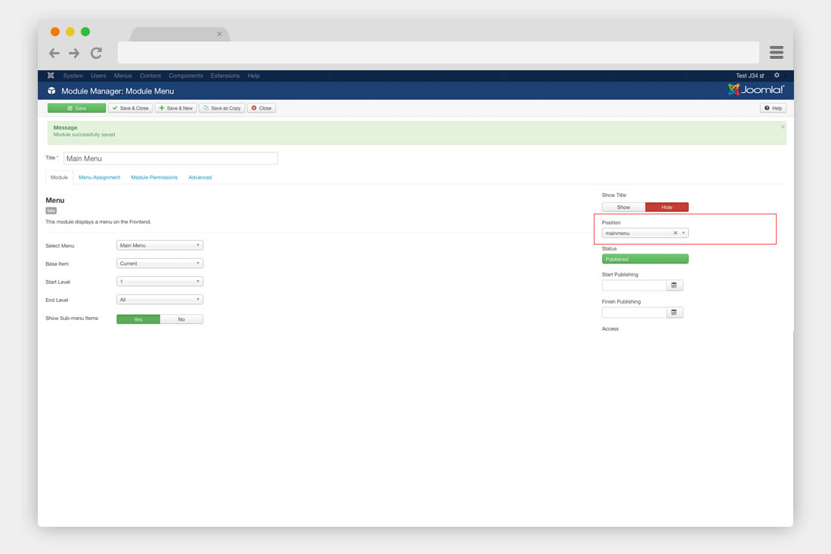Set Show Title to Show
Image resolution: width=831 pixels, height=554 pixels.
(623, 207)
